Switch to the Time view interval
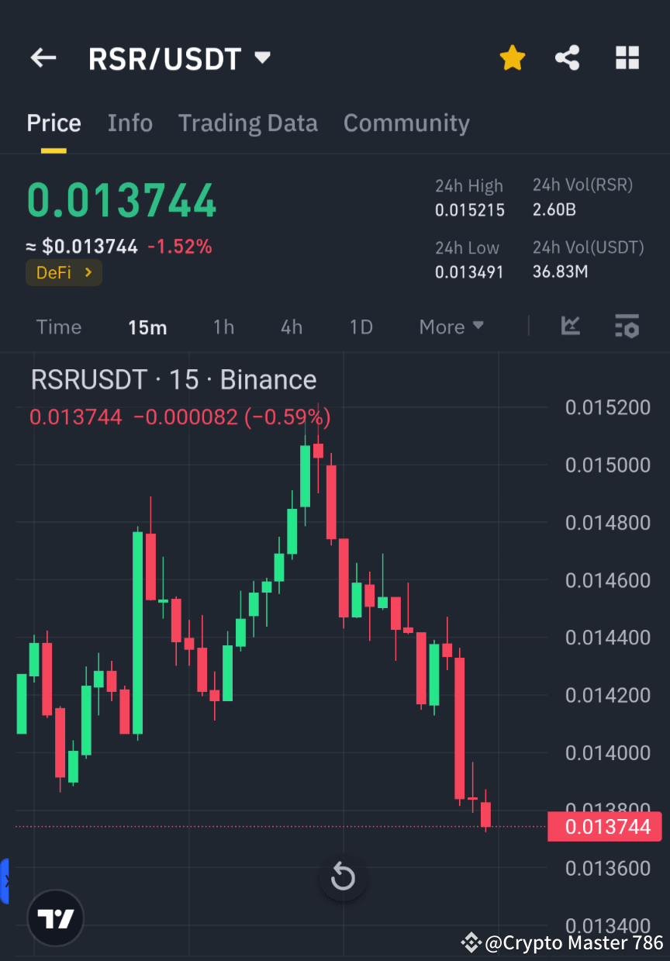Image resolution: width=670 pixels, height=961 pixels. 59,327
